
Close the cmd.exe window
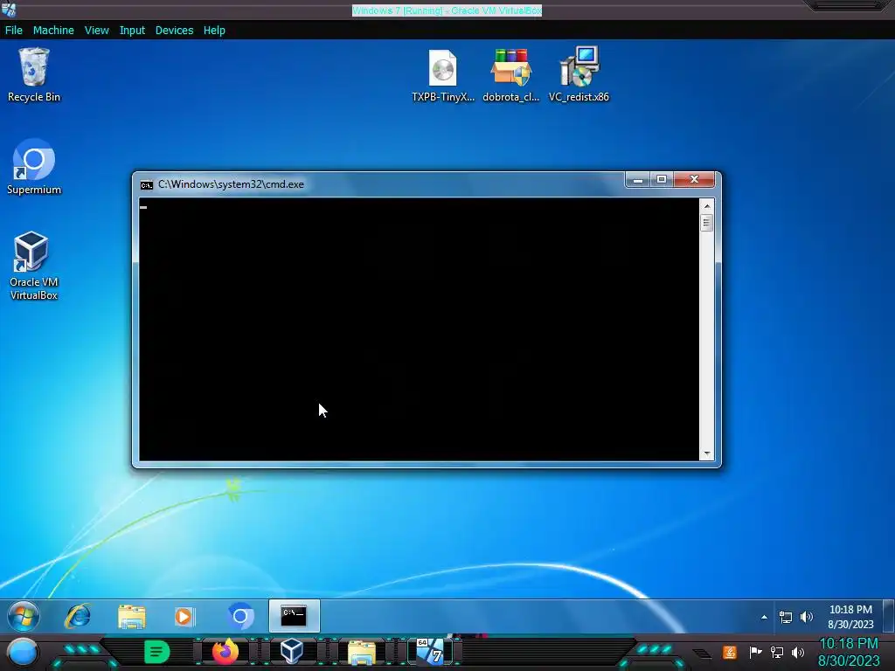(694, 180)
